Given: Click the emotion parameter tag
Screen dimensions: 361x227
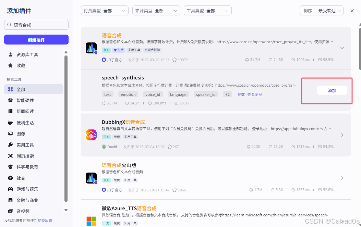Looking at the screenshot, I should tap(128, 94).
